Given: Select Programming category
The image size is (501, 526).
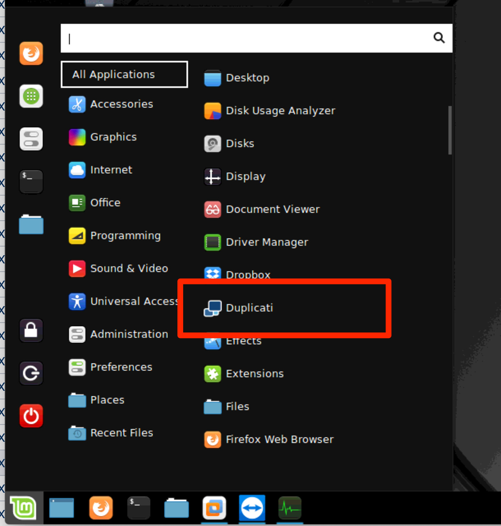Looking at the screenshot, I should 115,235.
